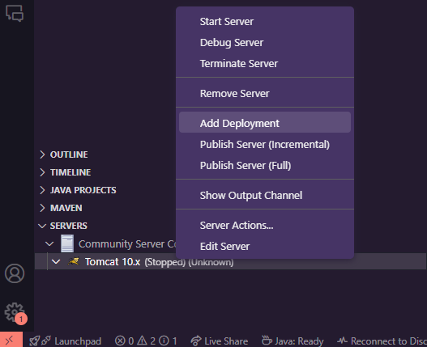Click Live Share status bar text

(x=226, y=341)
